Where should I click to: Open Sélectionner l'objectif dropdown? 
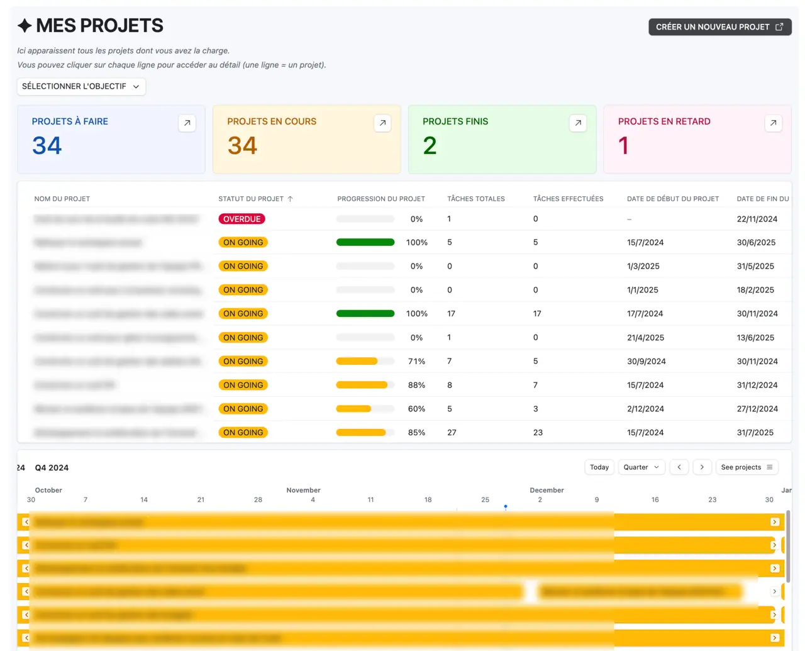pos(81,86)
